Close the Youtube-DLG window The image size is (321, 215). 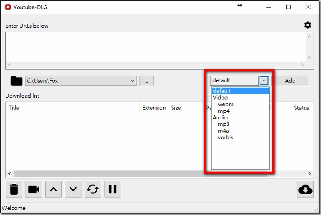click(308, 7)
